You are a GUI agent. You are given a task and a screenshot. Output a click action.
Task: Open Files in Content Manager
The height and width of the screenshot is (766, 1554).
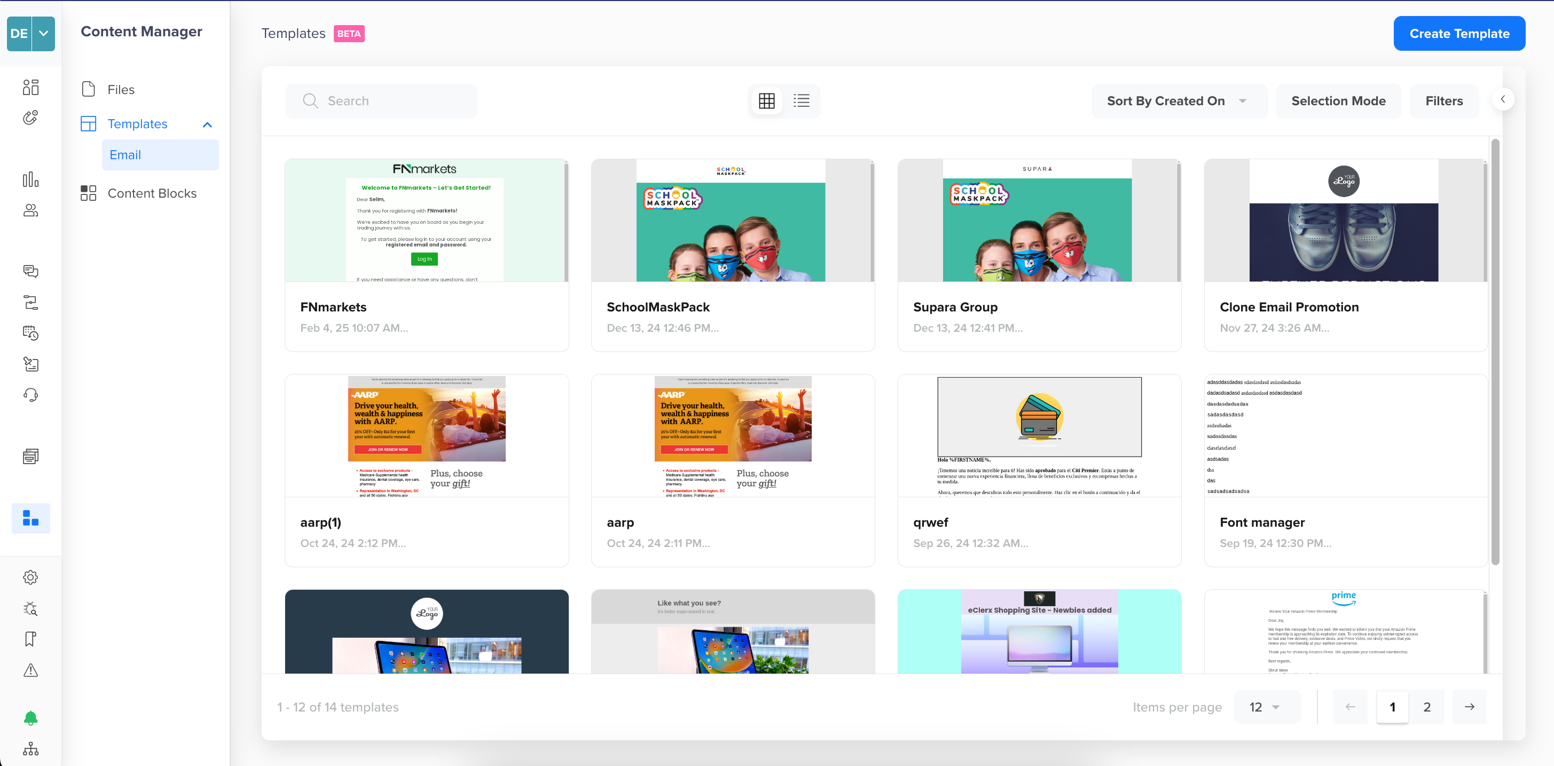tap(121, 89)
